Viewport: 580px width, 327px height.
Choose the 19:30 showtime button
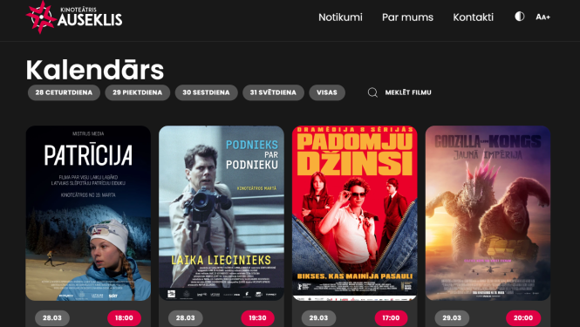tap(257, 318)
